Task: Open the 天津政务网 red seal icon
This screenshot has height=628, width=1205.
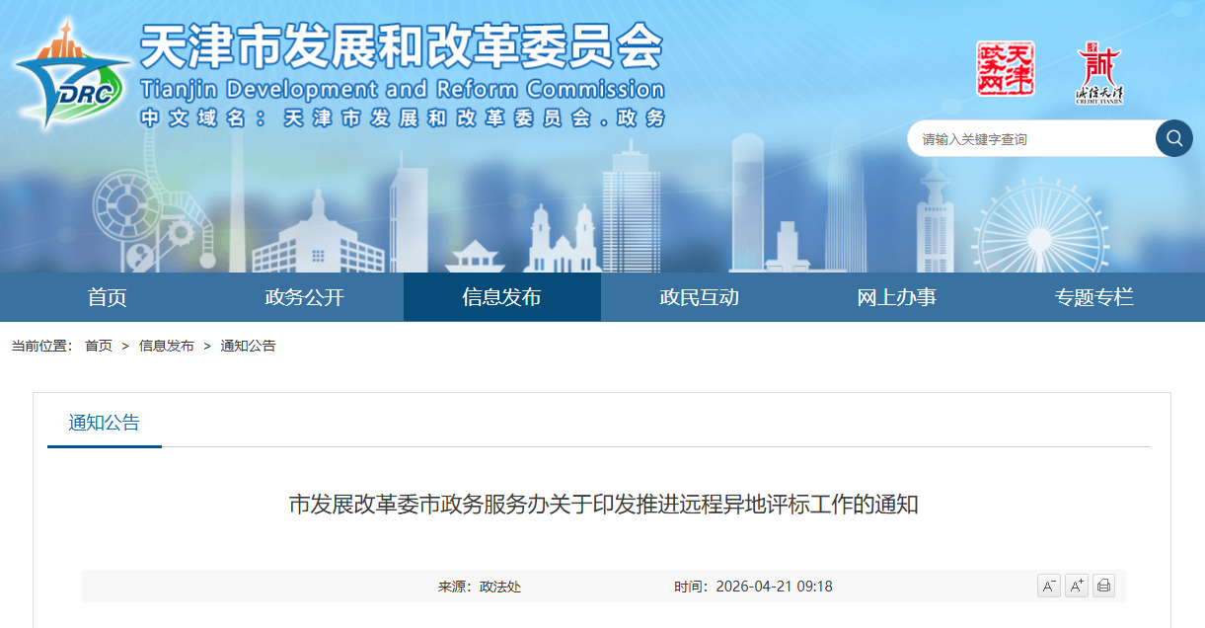Action: pyautogui.click(x=1008, y=71)
